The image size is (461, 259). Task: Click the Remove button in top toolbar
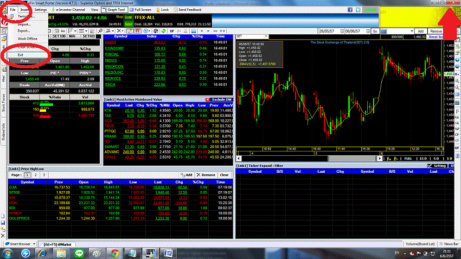point(436,31)
